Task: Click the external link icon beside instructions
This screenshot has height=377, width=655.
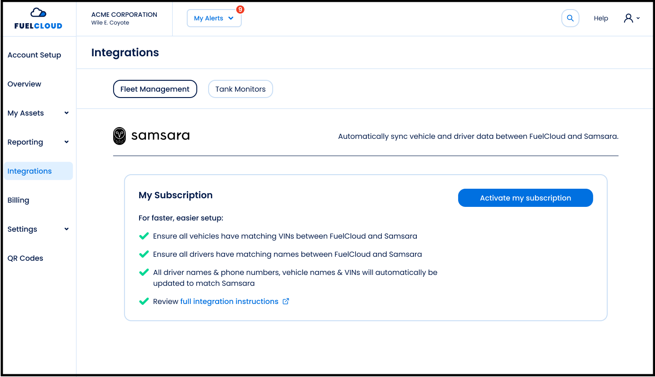Action: coord(286,301)
